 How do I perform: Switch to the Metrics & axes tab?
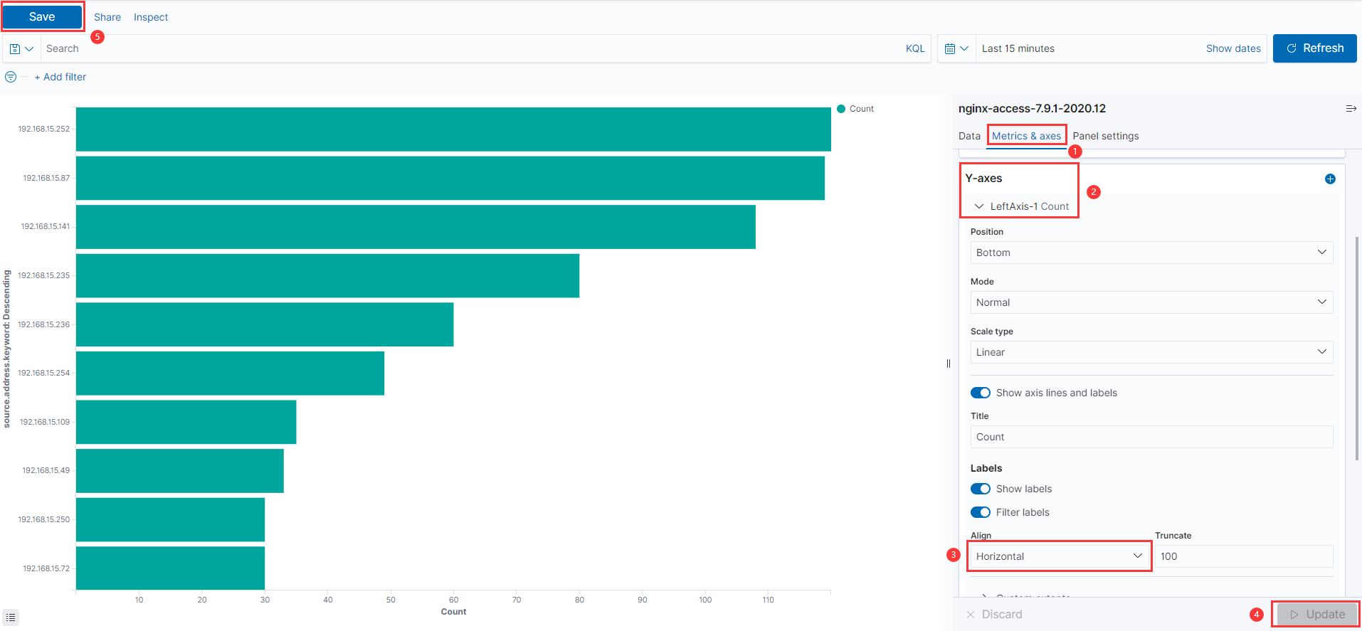1026,136
